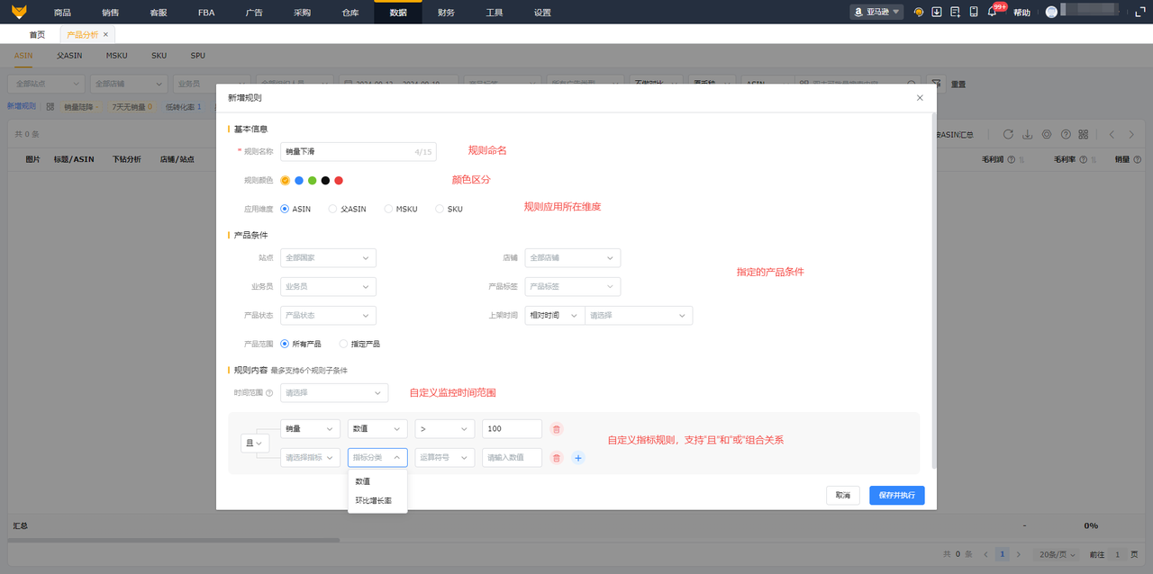This screenshot has width=1153, height=574.
Task: Choose 指定产品 product range option
Action: [343, 344]
